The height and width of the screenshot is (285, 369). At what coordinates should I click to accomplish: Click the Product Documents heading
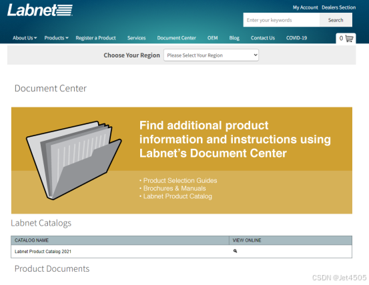52,269
